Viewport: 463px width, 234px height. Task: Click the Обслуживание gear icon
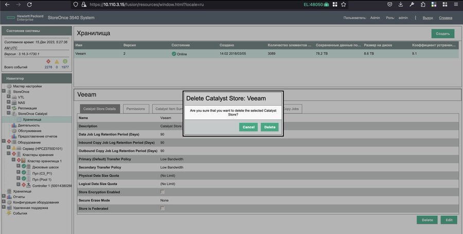click(14, 130)
